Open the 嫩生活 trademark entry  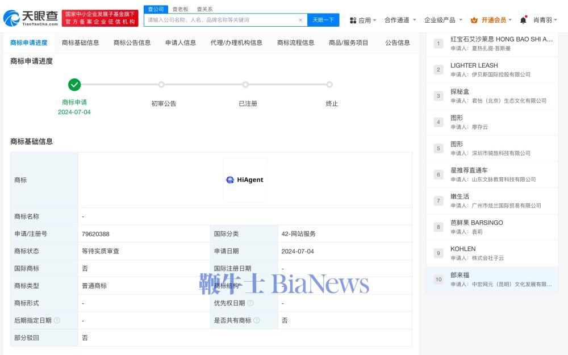[460, 197]
